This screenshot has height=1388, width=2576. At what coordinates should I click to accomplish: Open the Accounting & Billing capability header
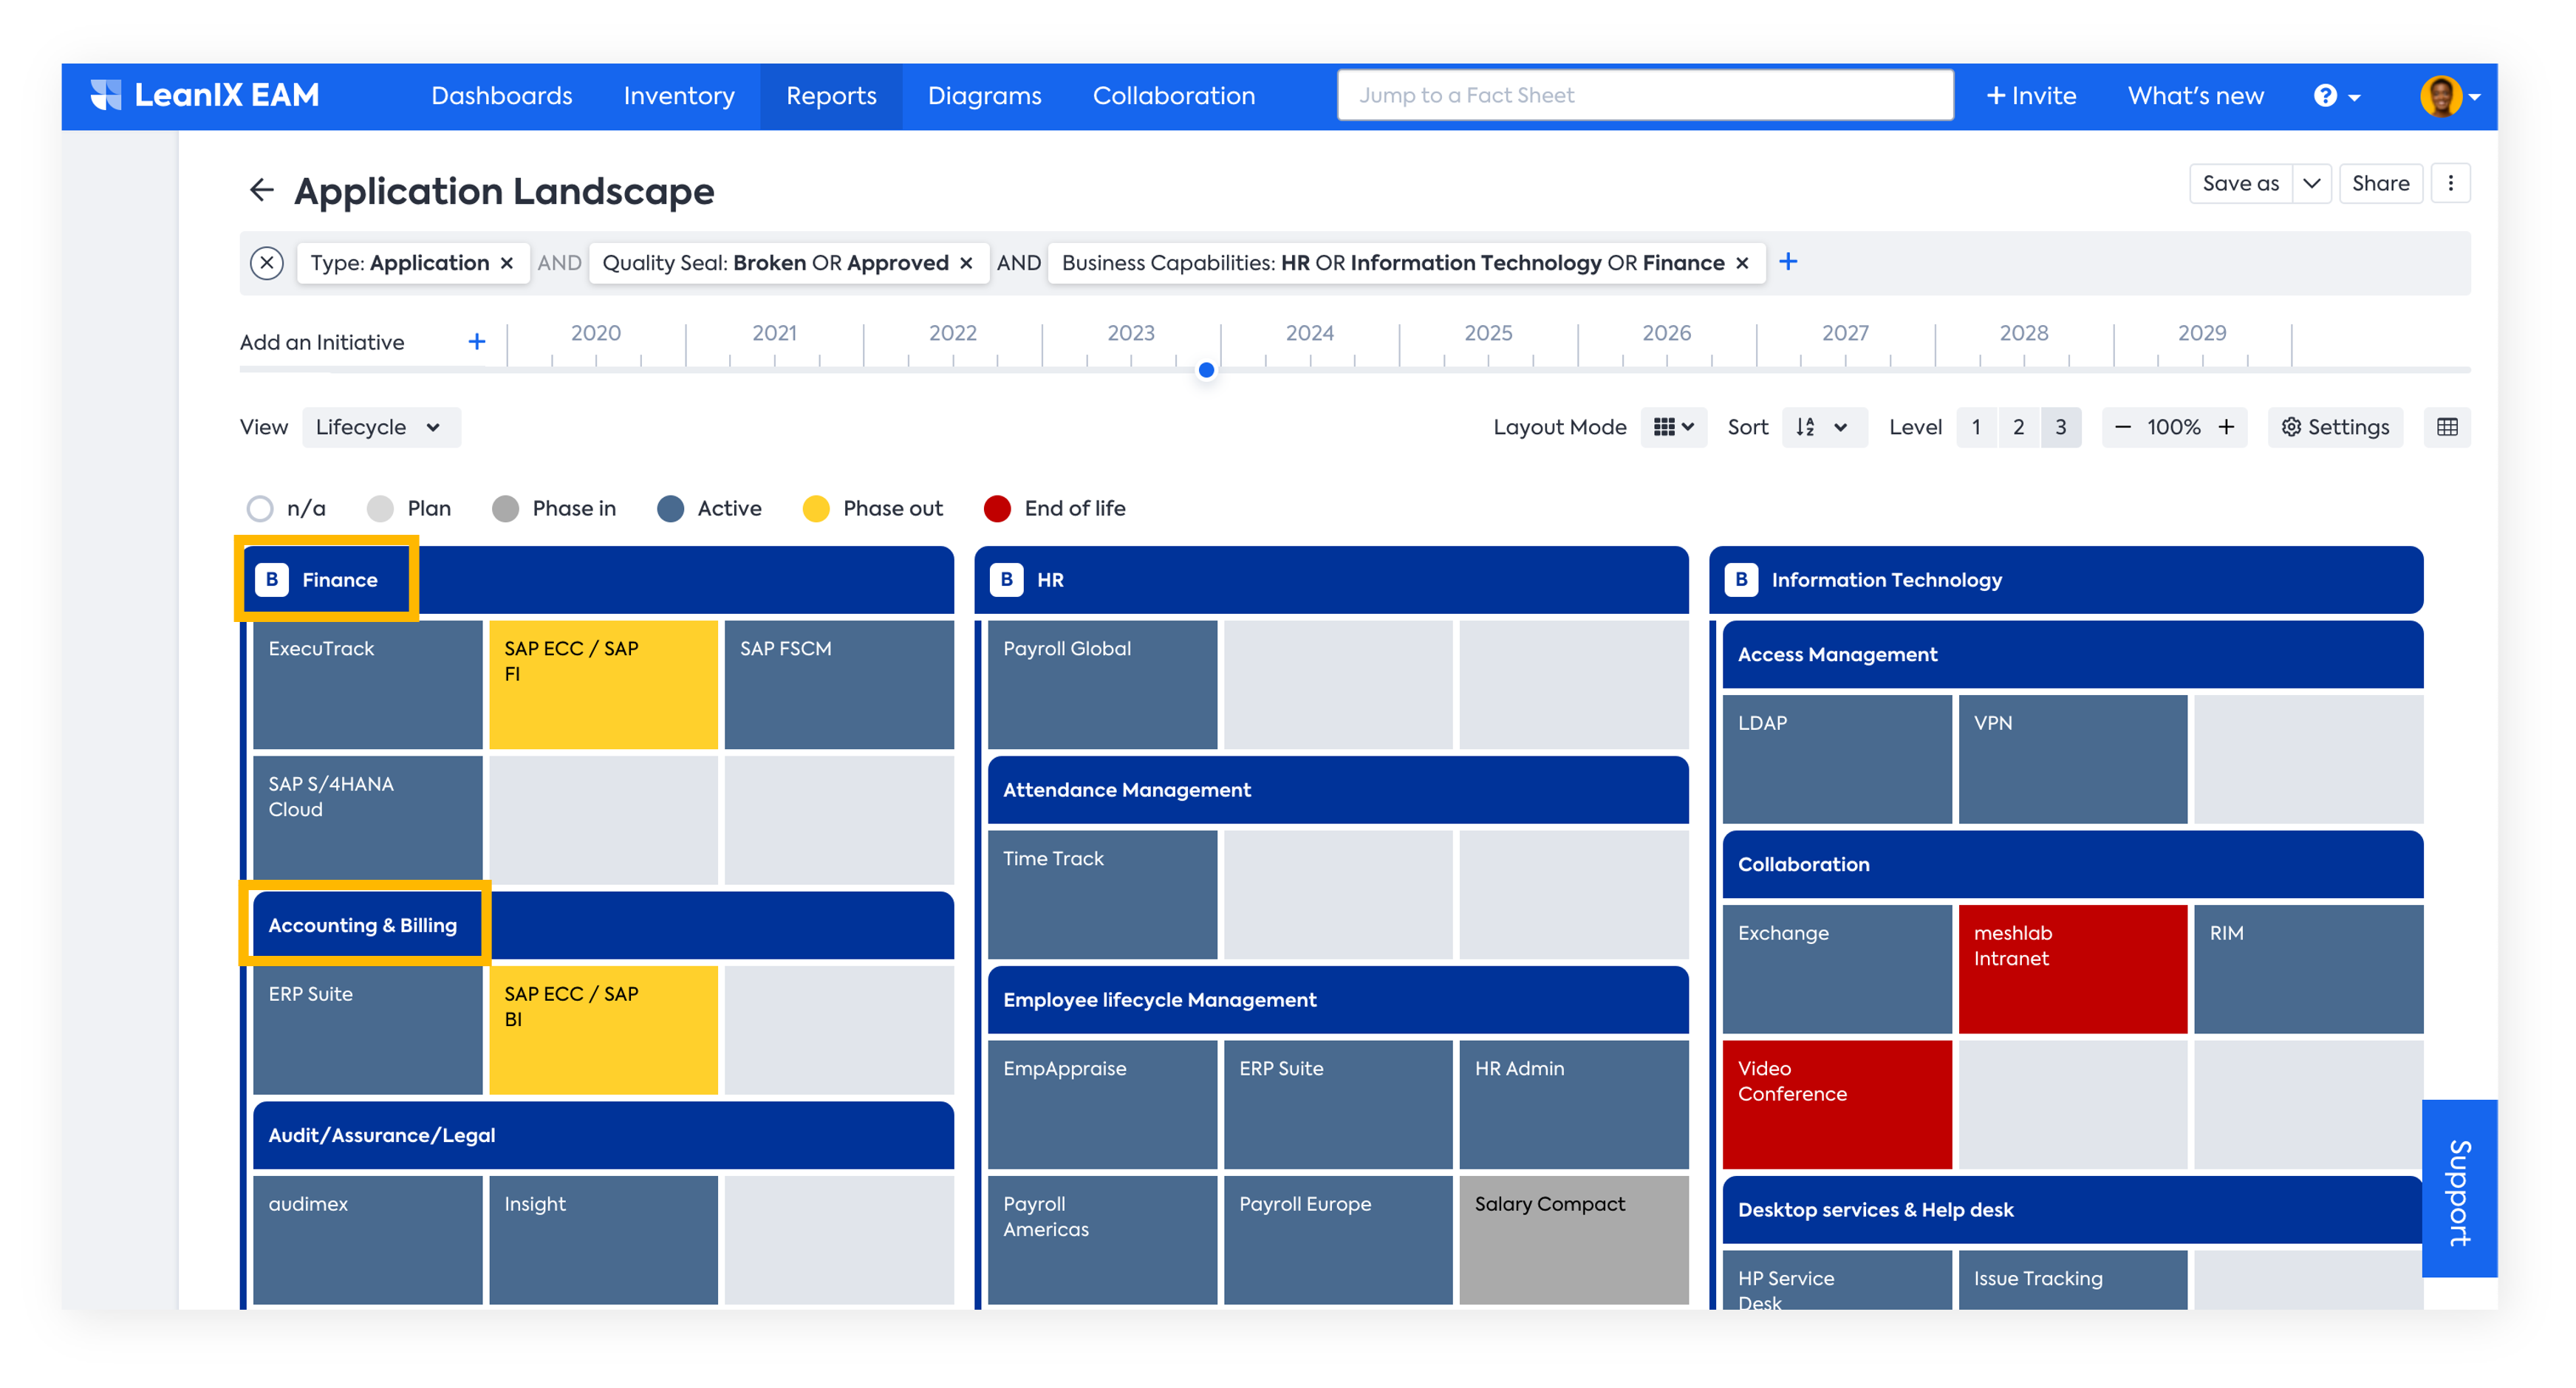603,925
